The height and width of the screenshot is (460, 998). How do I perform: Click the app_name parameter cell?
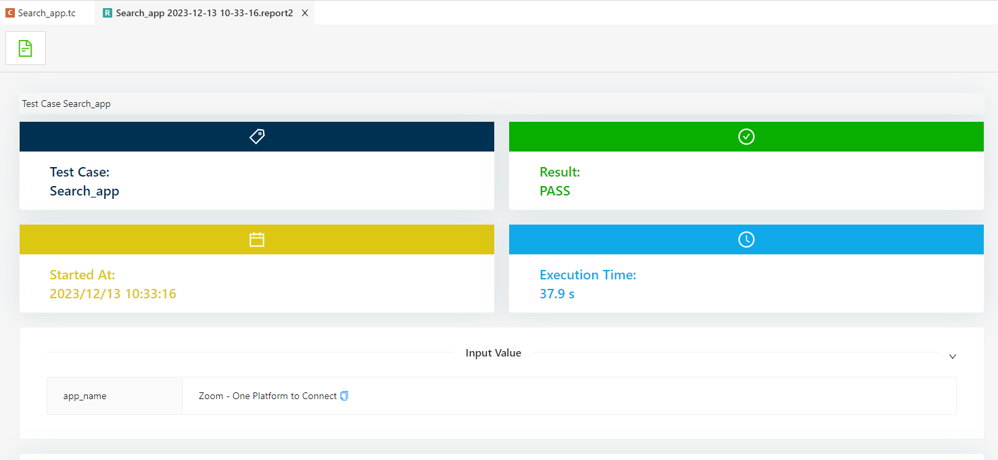pos(114,396)
